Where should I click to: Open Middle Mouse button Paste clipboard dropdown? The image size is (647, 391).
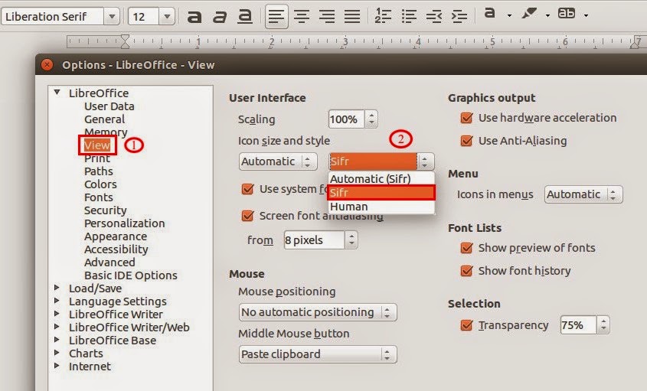point(318,354)
